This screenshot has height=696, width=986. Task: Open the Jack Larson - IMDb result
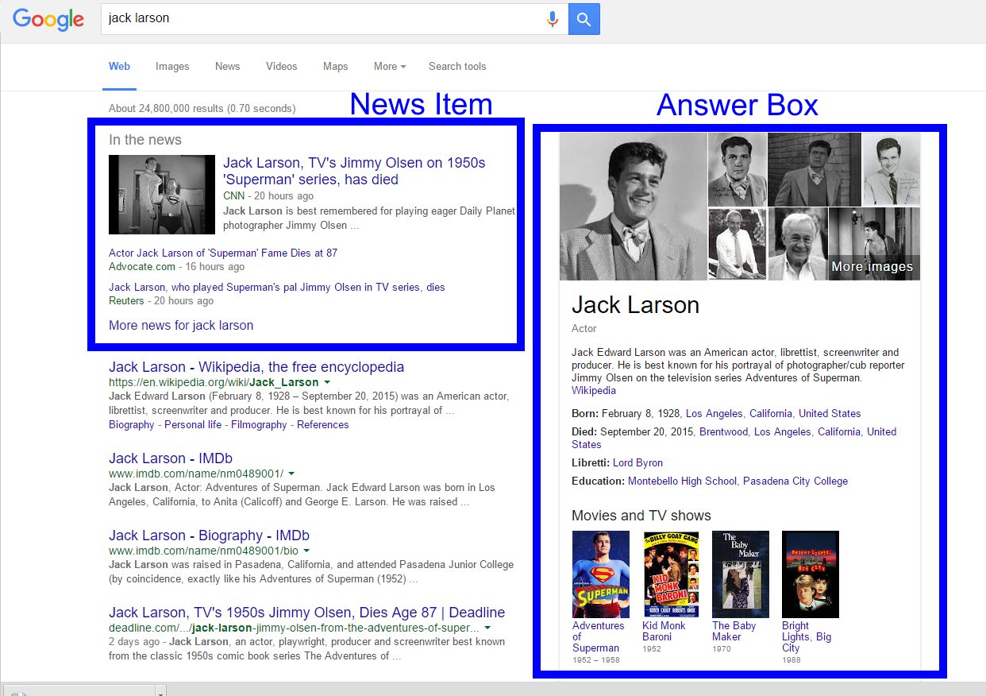[171, 458]
